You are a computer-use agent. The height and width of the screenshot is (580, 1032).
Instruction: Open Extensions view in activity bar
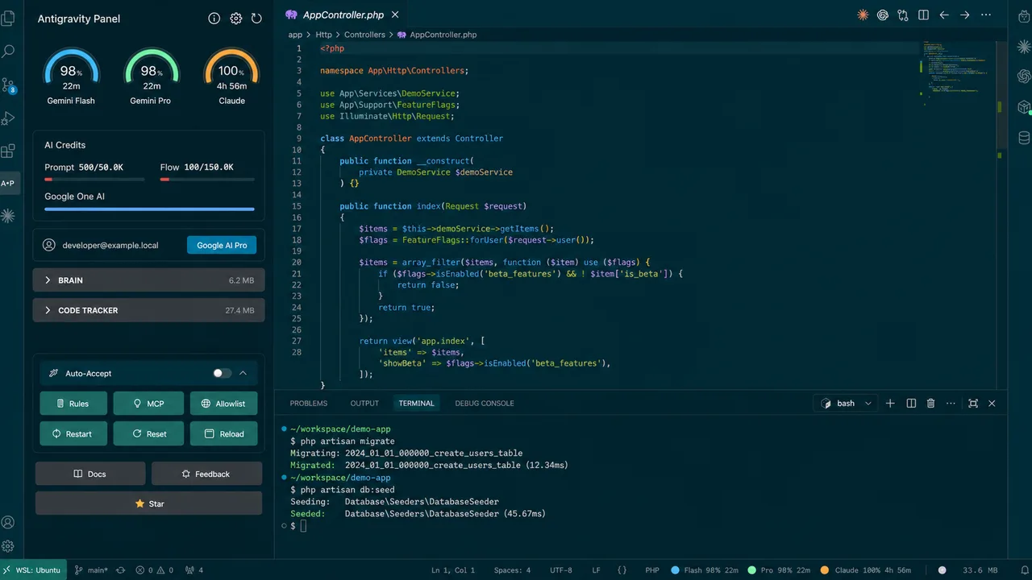coord(8,151)
